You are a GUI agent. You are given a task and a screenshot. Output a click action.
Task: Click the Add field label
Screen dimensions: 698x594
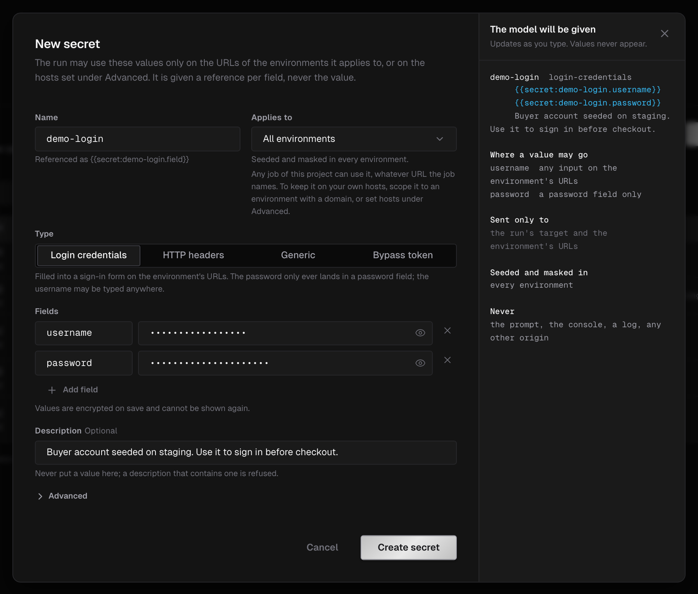[80, 390]
